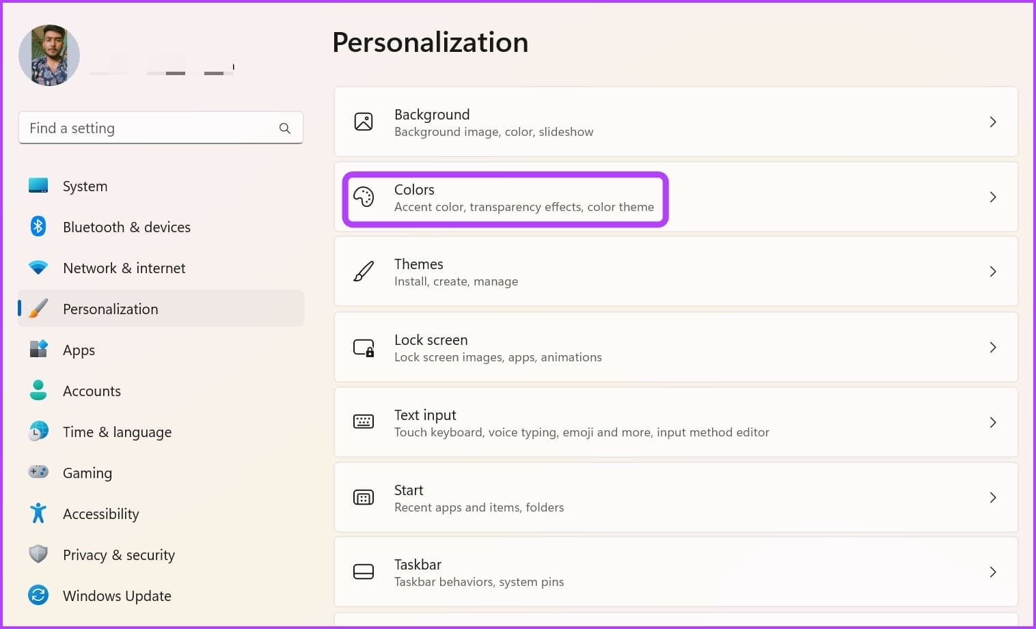
Task: Click the Text input keyboard icon
Action: pos(364,422)
